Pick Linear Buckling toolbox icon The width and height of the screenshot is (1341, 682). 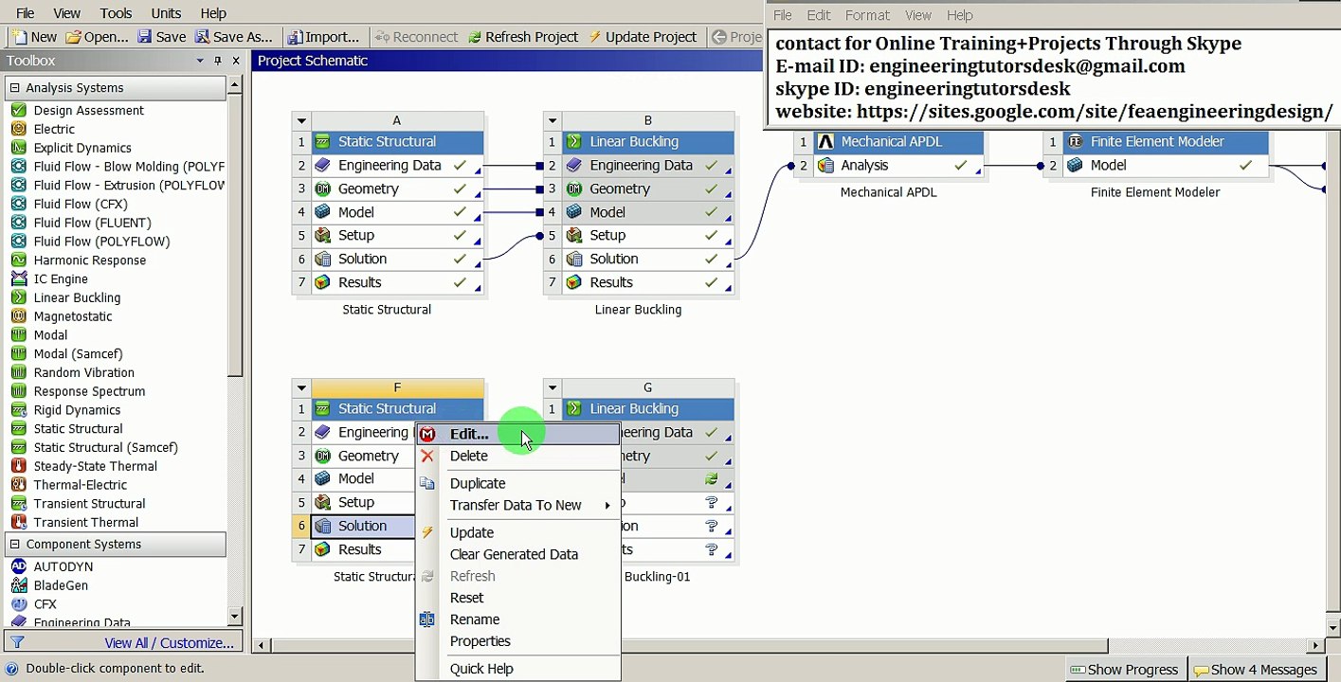[x=18, y=297]
